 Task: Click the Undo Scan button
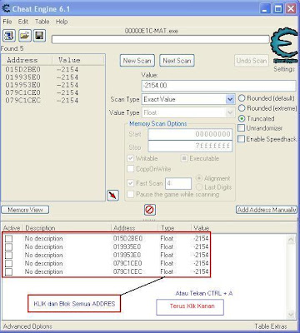(252, 61)
